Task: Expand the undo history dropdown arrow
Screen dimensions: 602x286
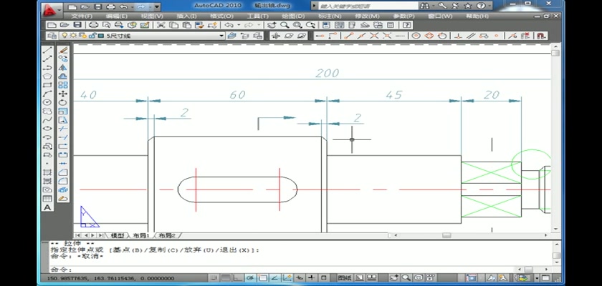Action: point(239,25)
